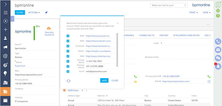Click the run process play icon
Screen dimensions: 222x106
[x=5, y=21]
